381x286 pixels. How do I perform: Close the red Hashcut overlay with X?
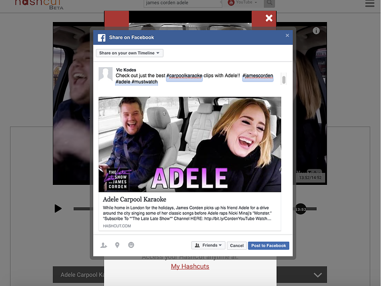[x=269, y=18]
